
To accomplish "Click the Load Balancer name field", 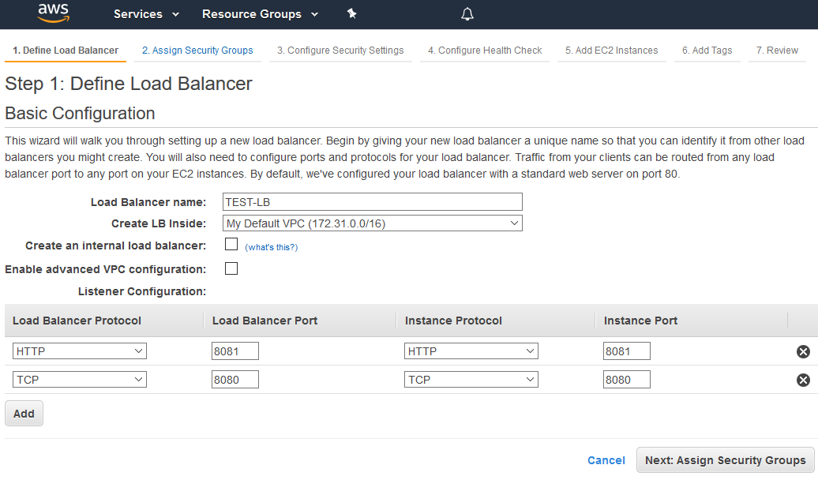I will [372, 202].
